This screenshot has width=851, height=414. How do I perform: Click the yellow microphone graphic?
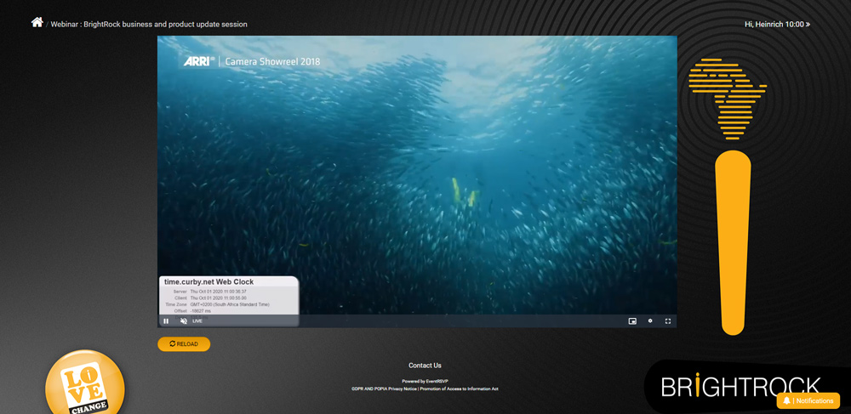(x=732, y=238)
